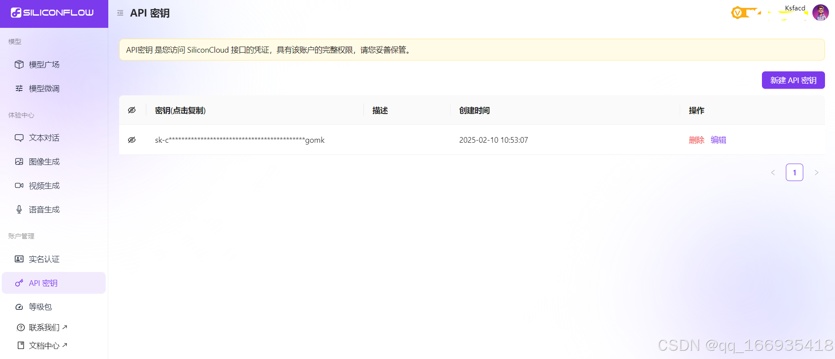Click the 实名认证 ID card icon
The image size is (835, 359).
tap(19, 259)
